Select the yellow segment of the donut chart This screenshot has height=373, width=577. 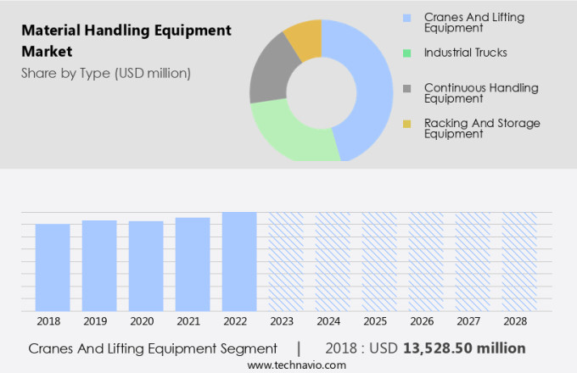[304, 36]
